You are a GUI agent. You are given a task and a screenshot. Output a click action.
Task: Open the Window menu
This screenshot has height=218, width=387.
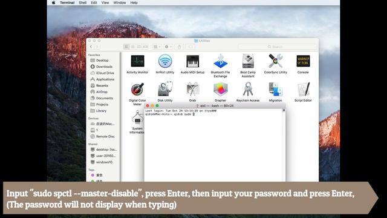pyautogui.click(x=120, y=2)
